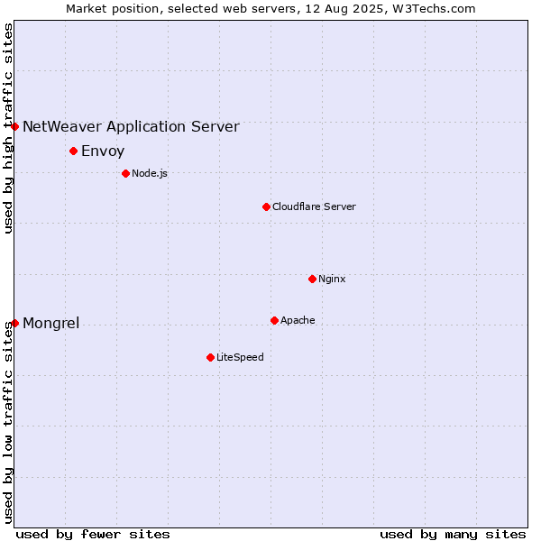Viewport: 541px width, 541px height.
Task: Click the NetWeaver Application Server red data point
Action: (14, 126)
